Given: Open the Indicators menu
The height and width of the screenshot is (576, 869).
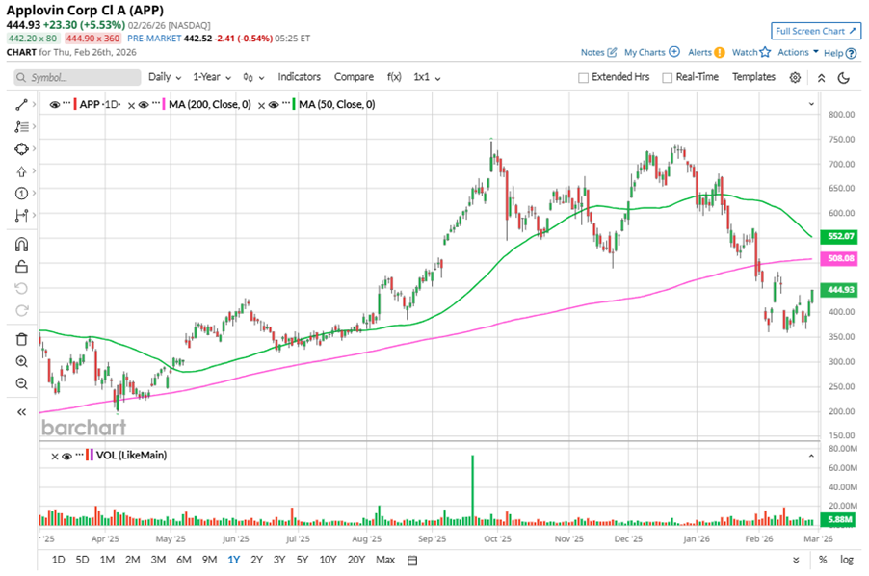Looking at the screenshot, I should coord(299,77).
